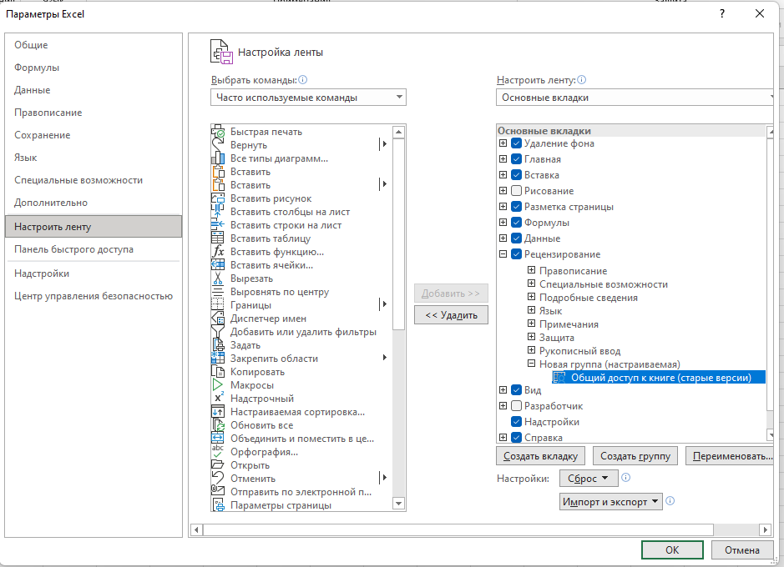
Task: Click the Вставить функцию fx icon
Action: click(218, 252)
